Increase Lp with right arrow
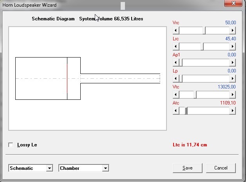246x182 pixels. 233,79
